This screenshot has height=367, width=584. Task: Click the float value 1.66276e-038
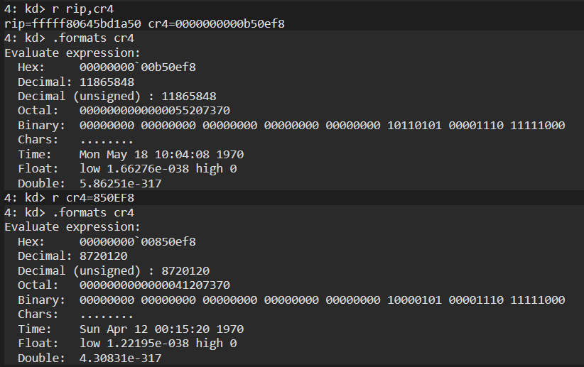coord(148,169)
